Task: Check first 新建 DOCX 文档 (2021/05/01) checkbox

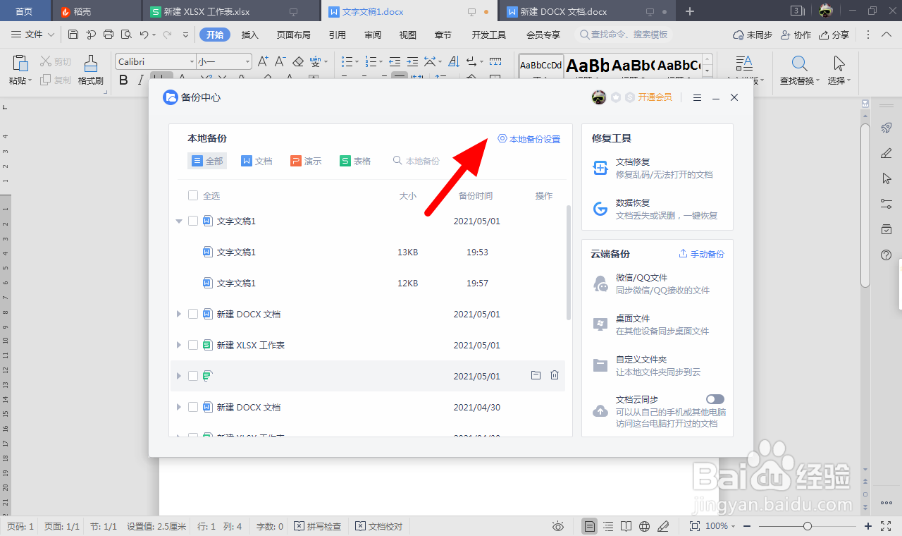Action: pos(193,314)
